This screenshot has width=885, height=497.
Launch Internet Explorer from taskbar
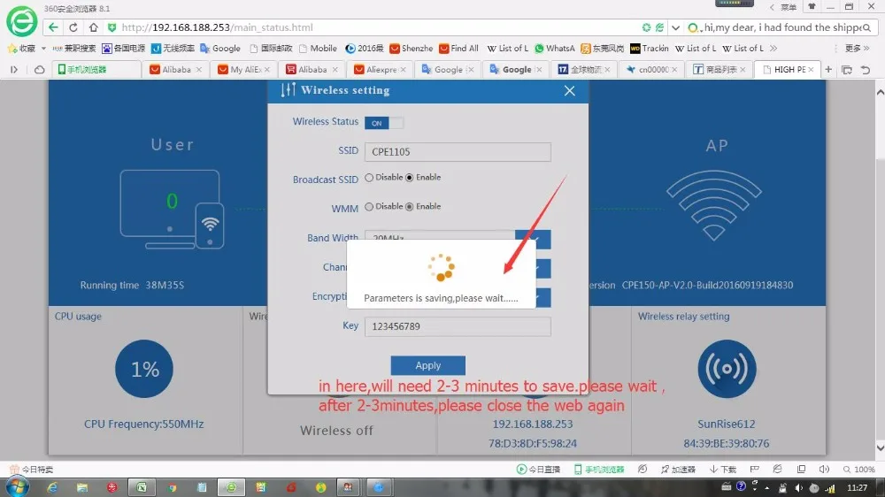[x=52, y=487]
